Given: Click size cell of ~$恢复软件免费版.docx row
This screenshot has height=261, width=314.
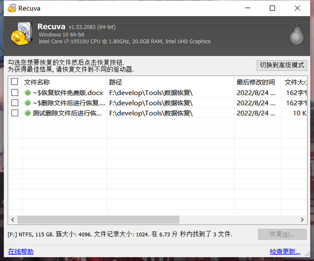Looking at the screenshot, I should 297,93.
